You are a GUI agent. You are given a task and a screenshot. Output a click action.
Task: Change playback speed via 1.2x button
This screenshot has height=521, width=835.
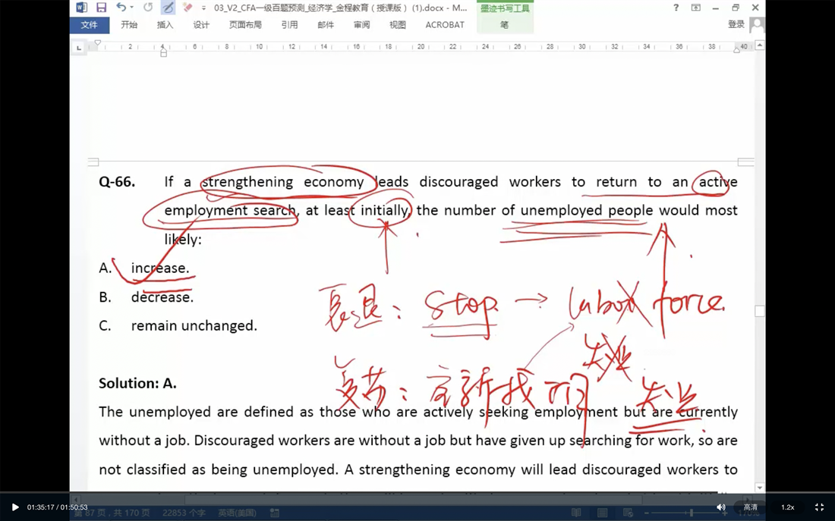[x=788, y=507]
